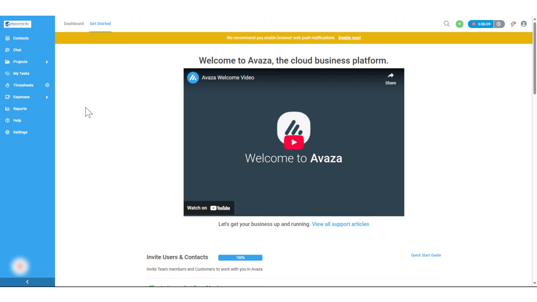The image size is (537, 302).
Task: Stop the running timer showing 5:06:09
Action: (x=481, y=24)
